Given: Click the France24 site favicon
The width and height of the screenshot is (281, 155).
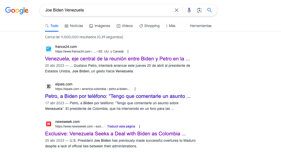Looking at the screenshot, I should click(49, 49).
